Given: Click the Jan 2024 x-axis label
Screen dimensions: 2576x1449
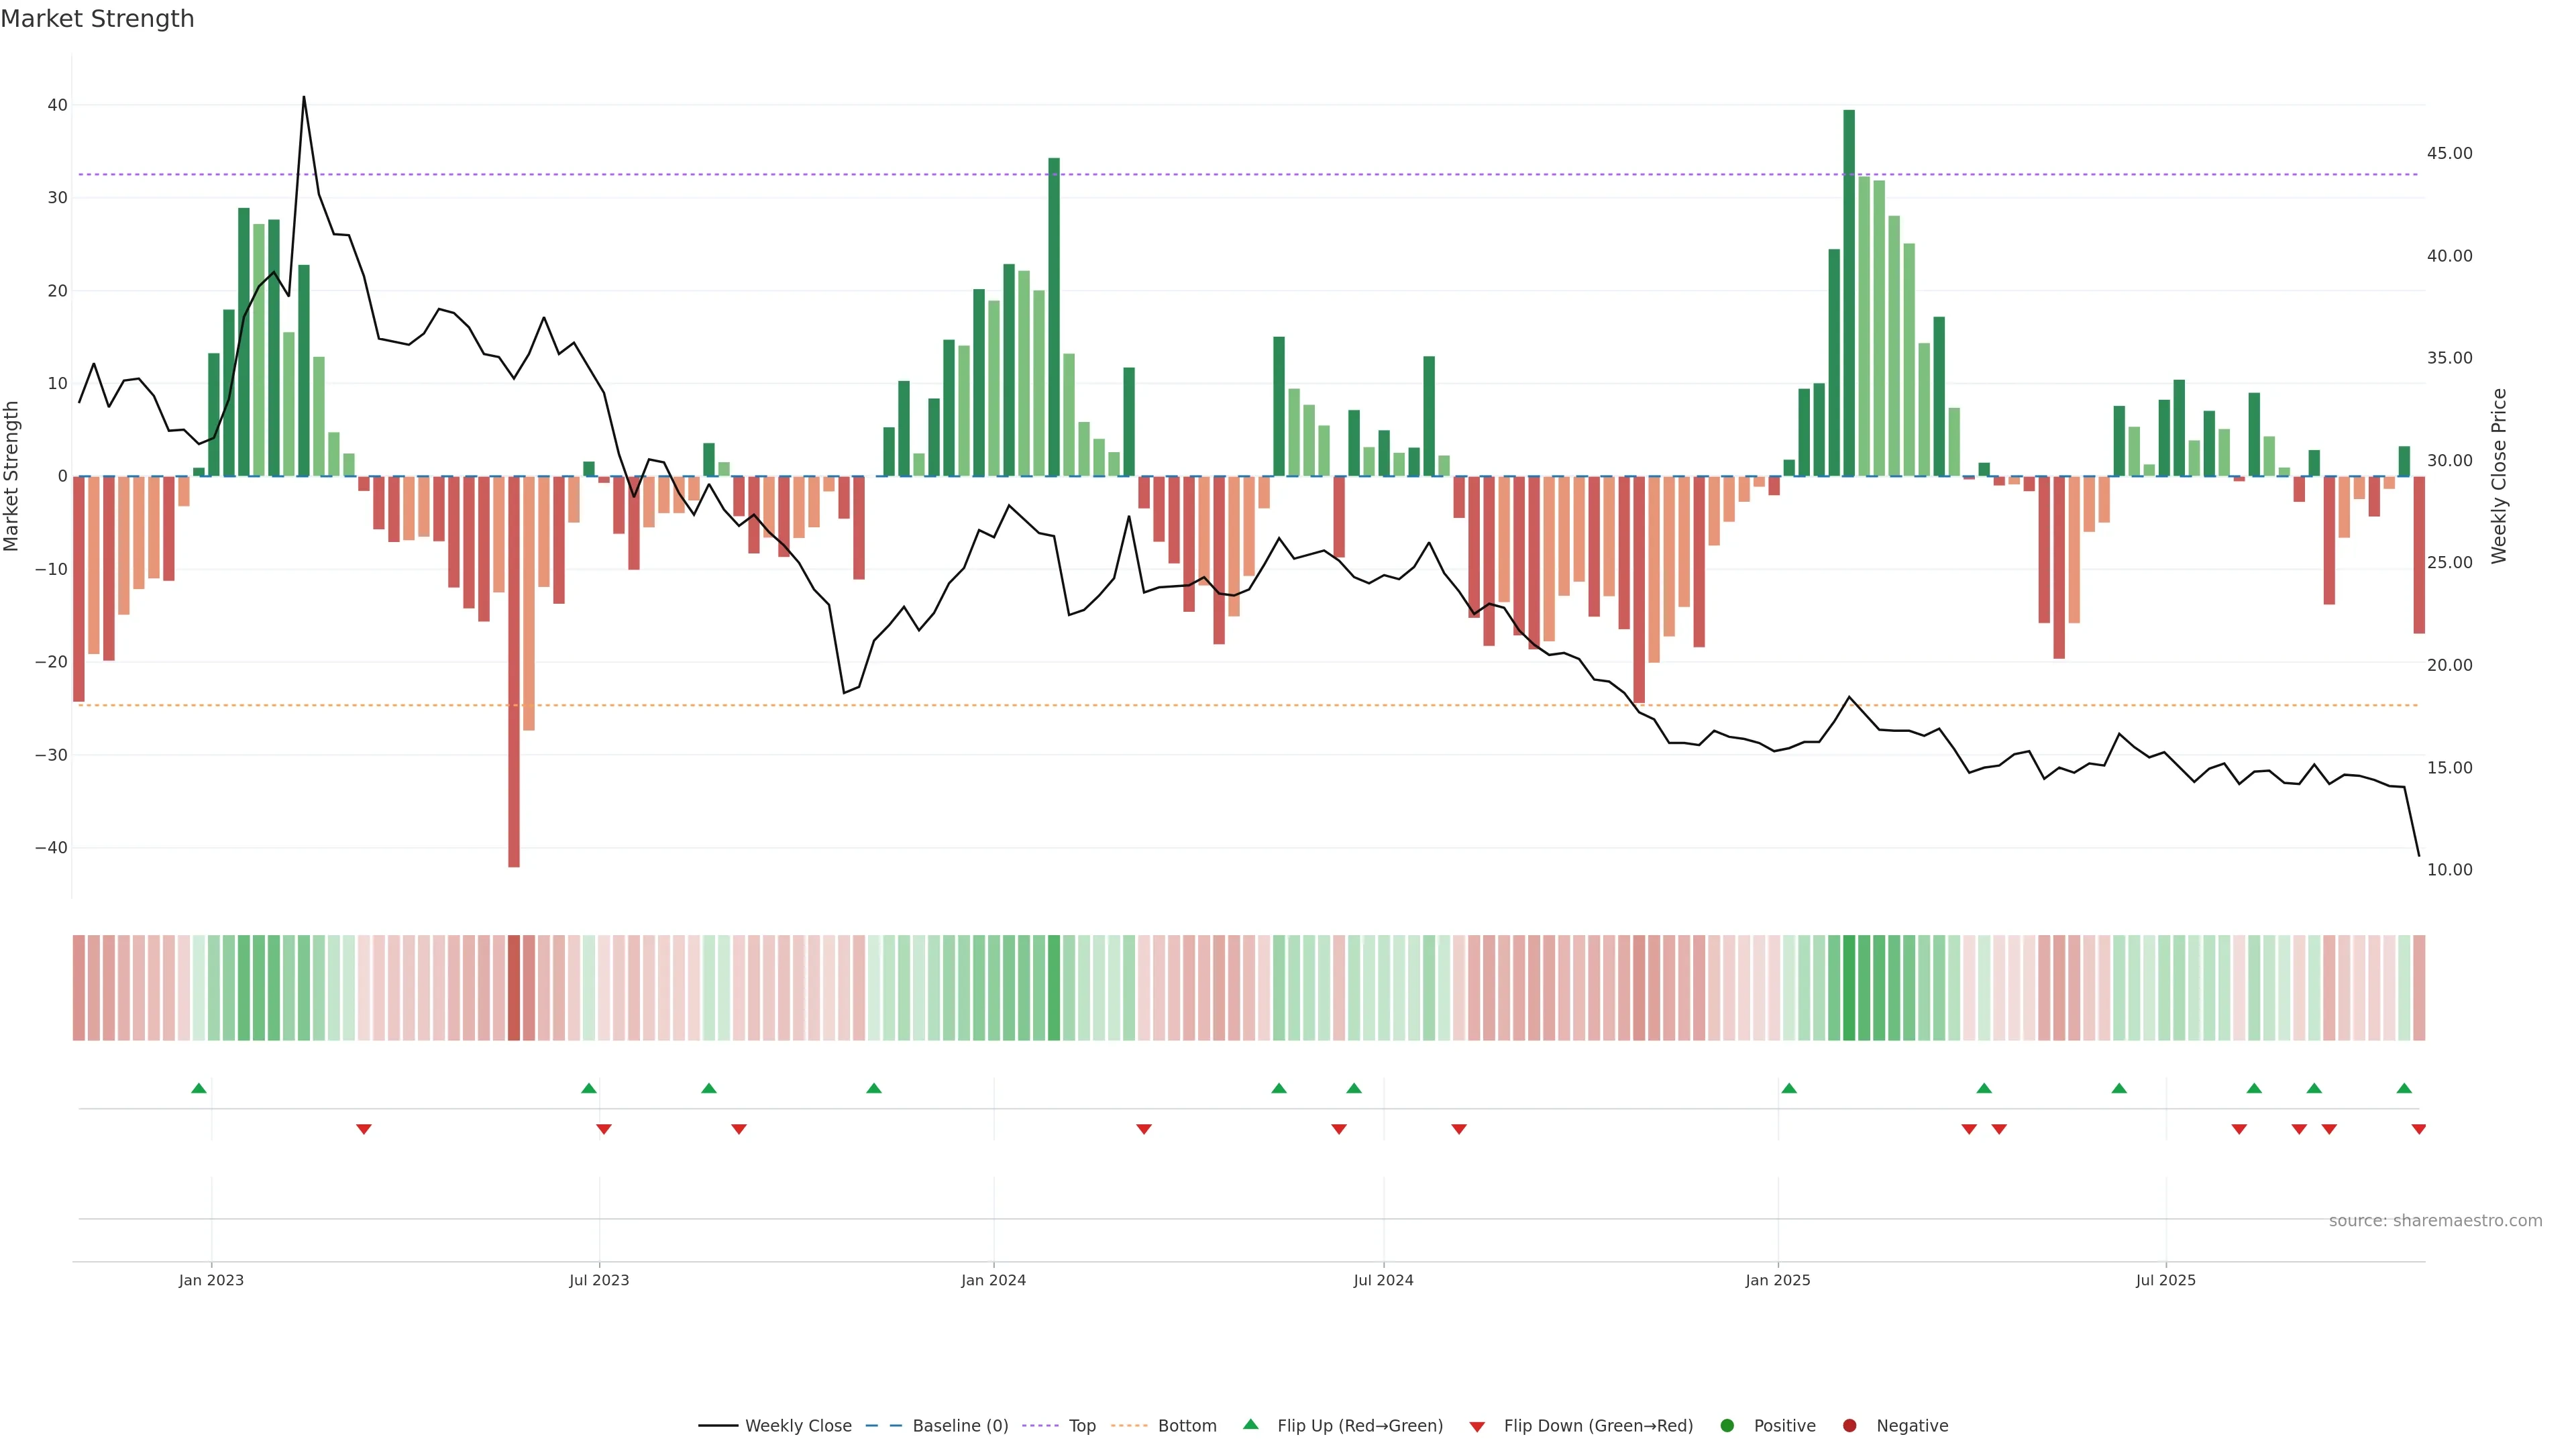Looking at the screenshot, I should pyautogui.click(x=993, y=1280).
